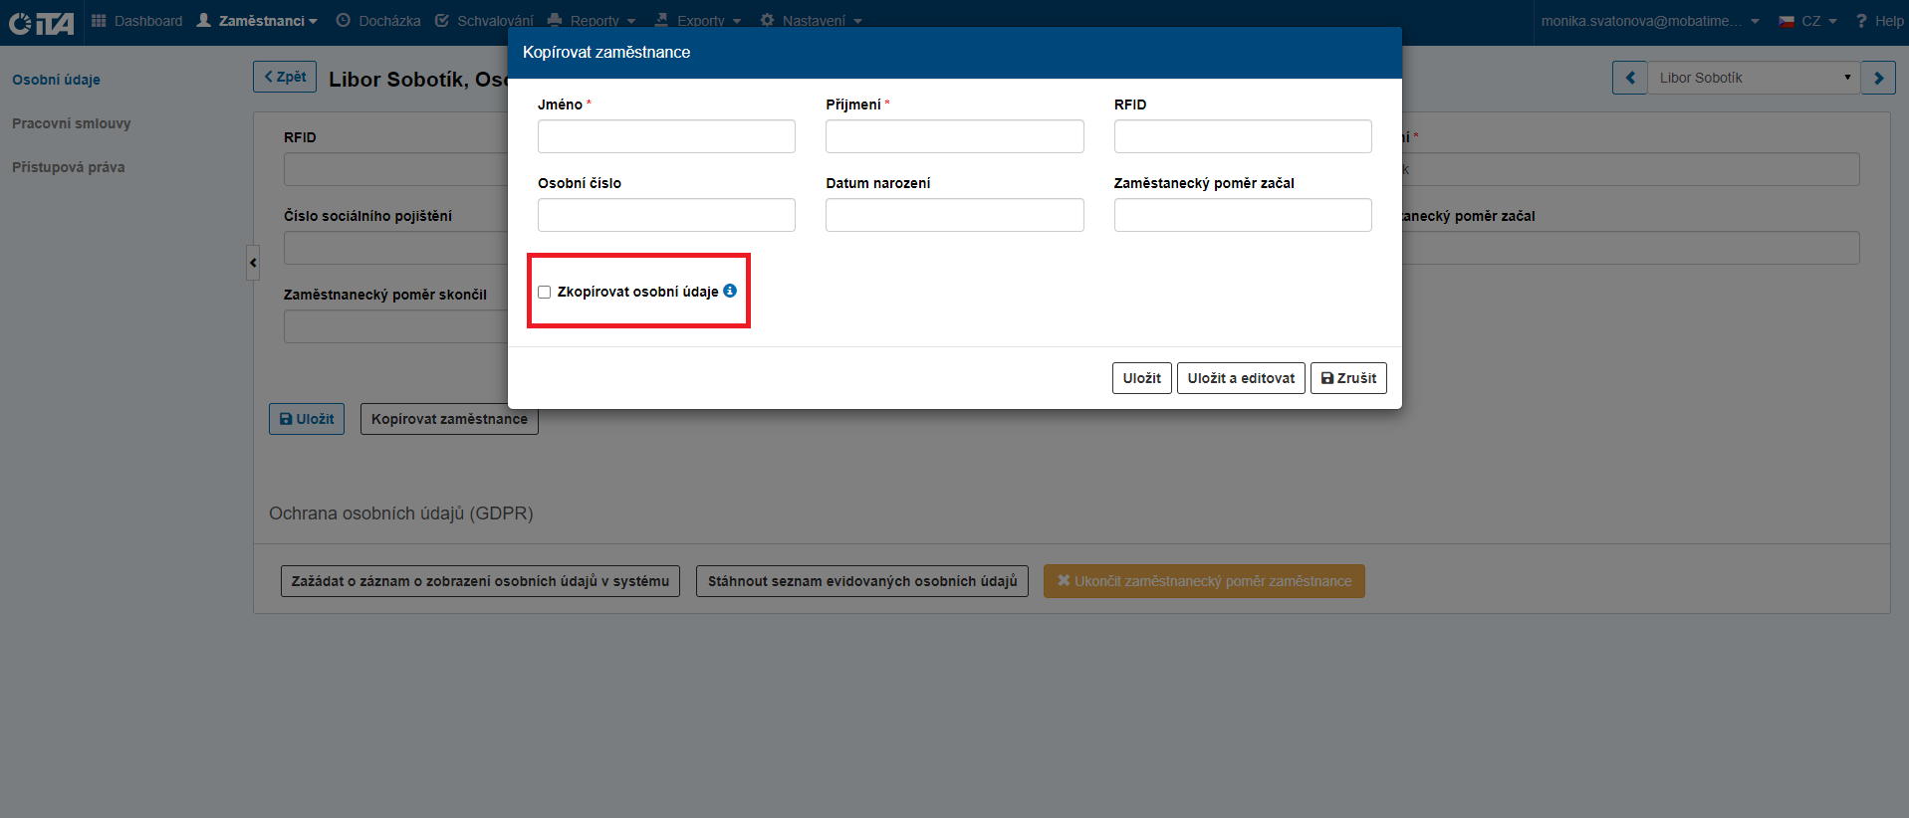Click the CiTA logo
Screen dimensions: 1909x818
click(x=42, y=22)
